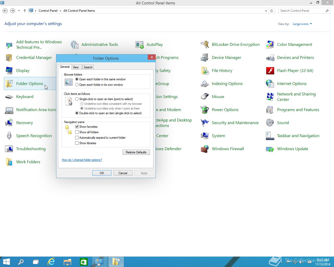
Task: Enable Automatically expand to current folder
Action: coord(77,138)
